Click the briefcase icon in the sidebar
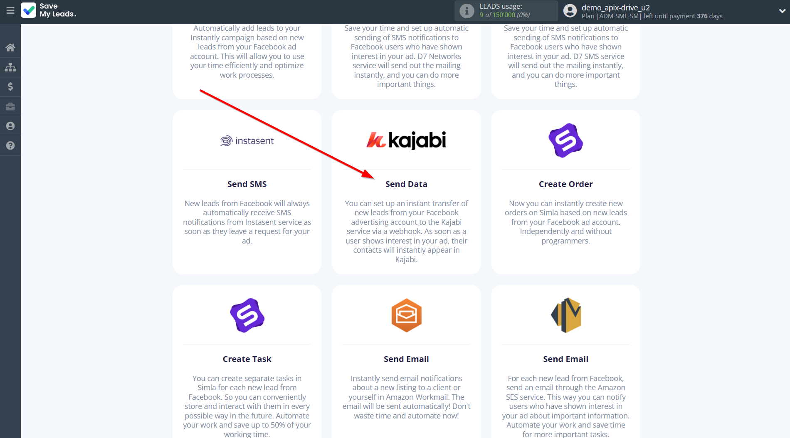Image resolution: width=790 pixels, height=438 pixels. click(x=10, y=106)
